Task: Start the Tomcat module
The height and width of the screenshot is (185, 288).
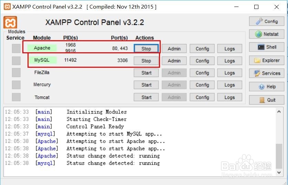Action: tap(146, 97)
